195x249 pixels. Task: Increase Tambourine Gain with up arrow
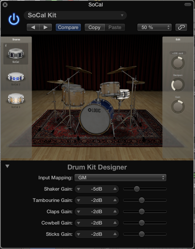115,200
